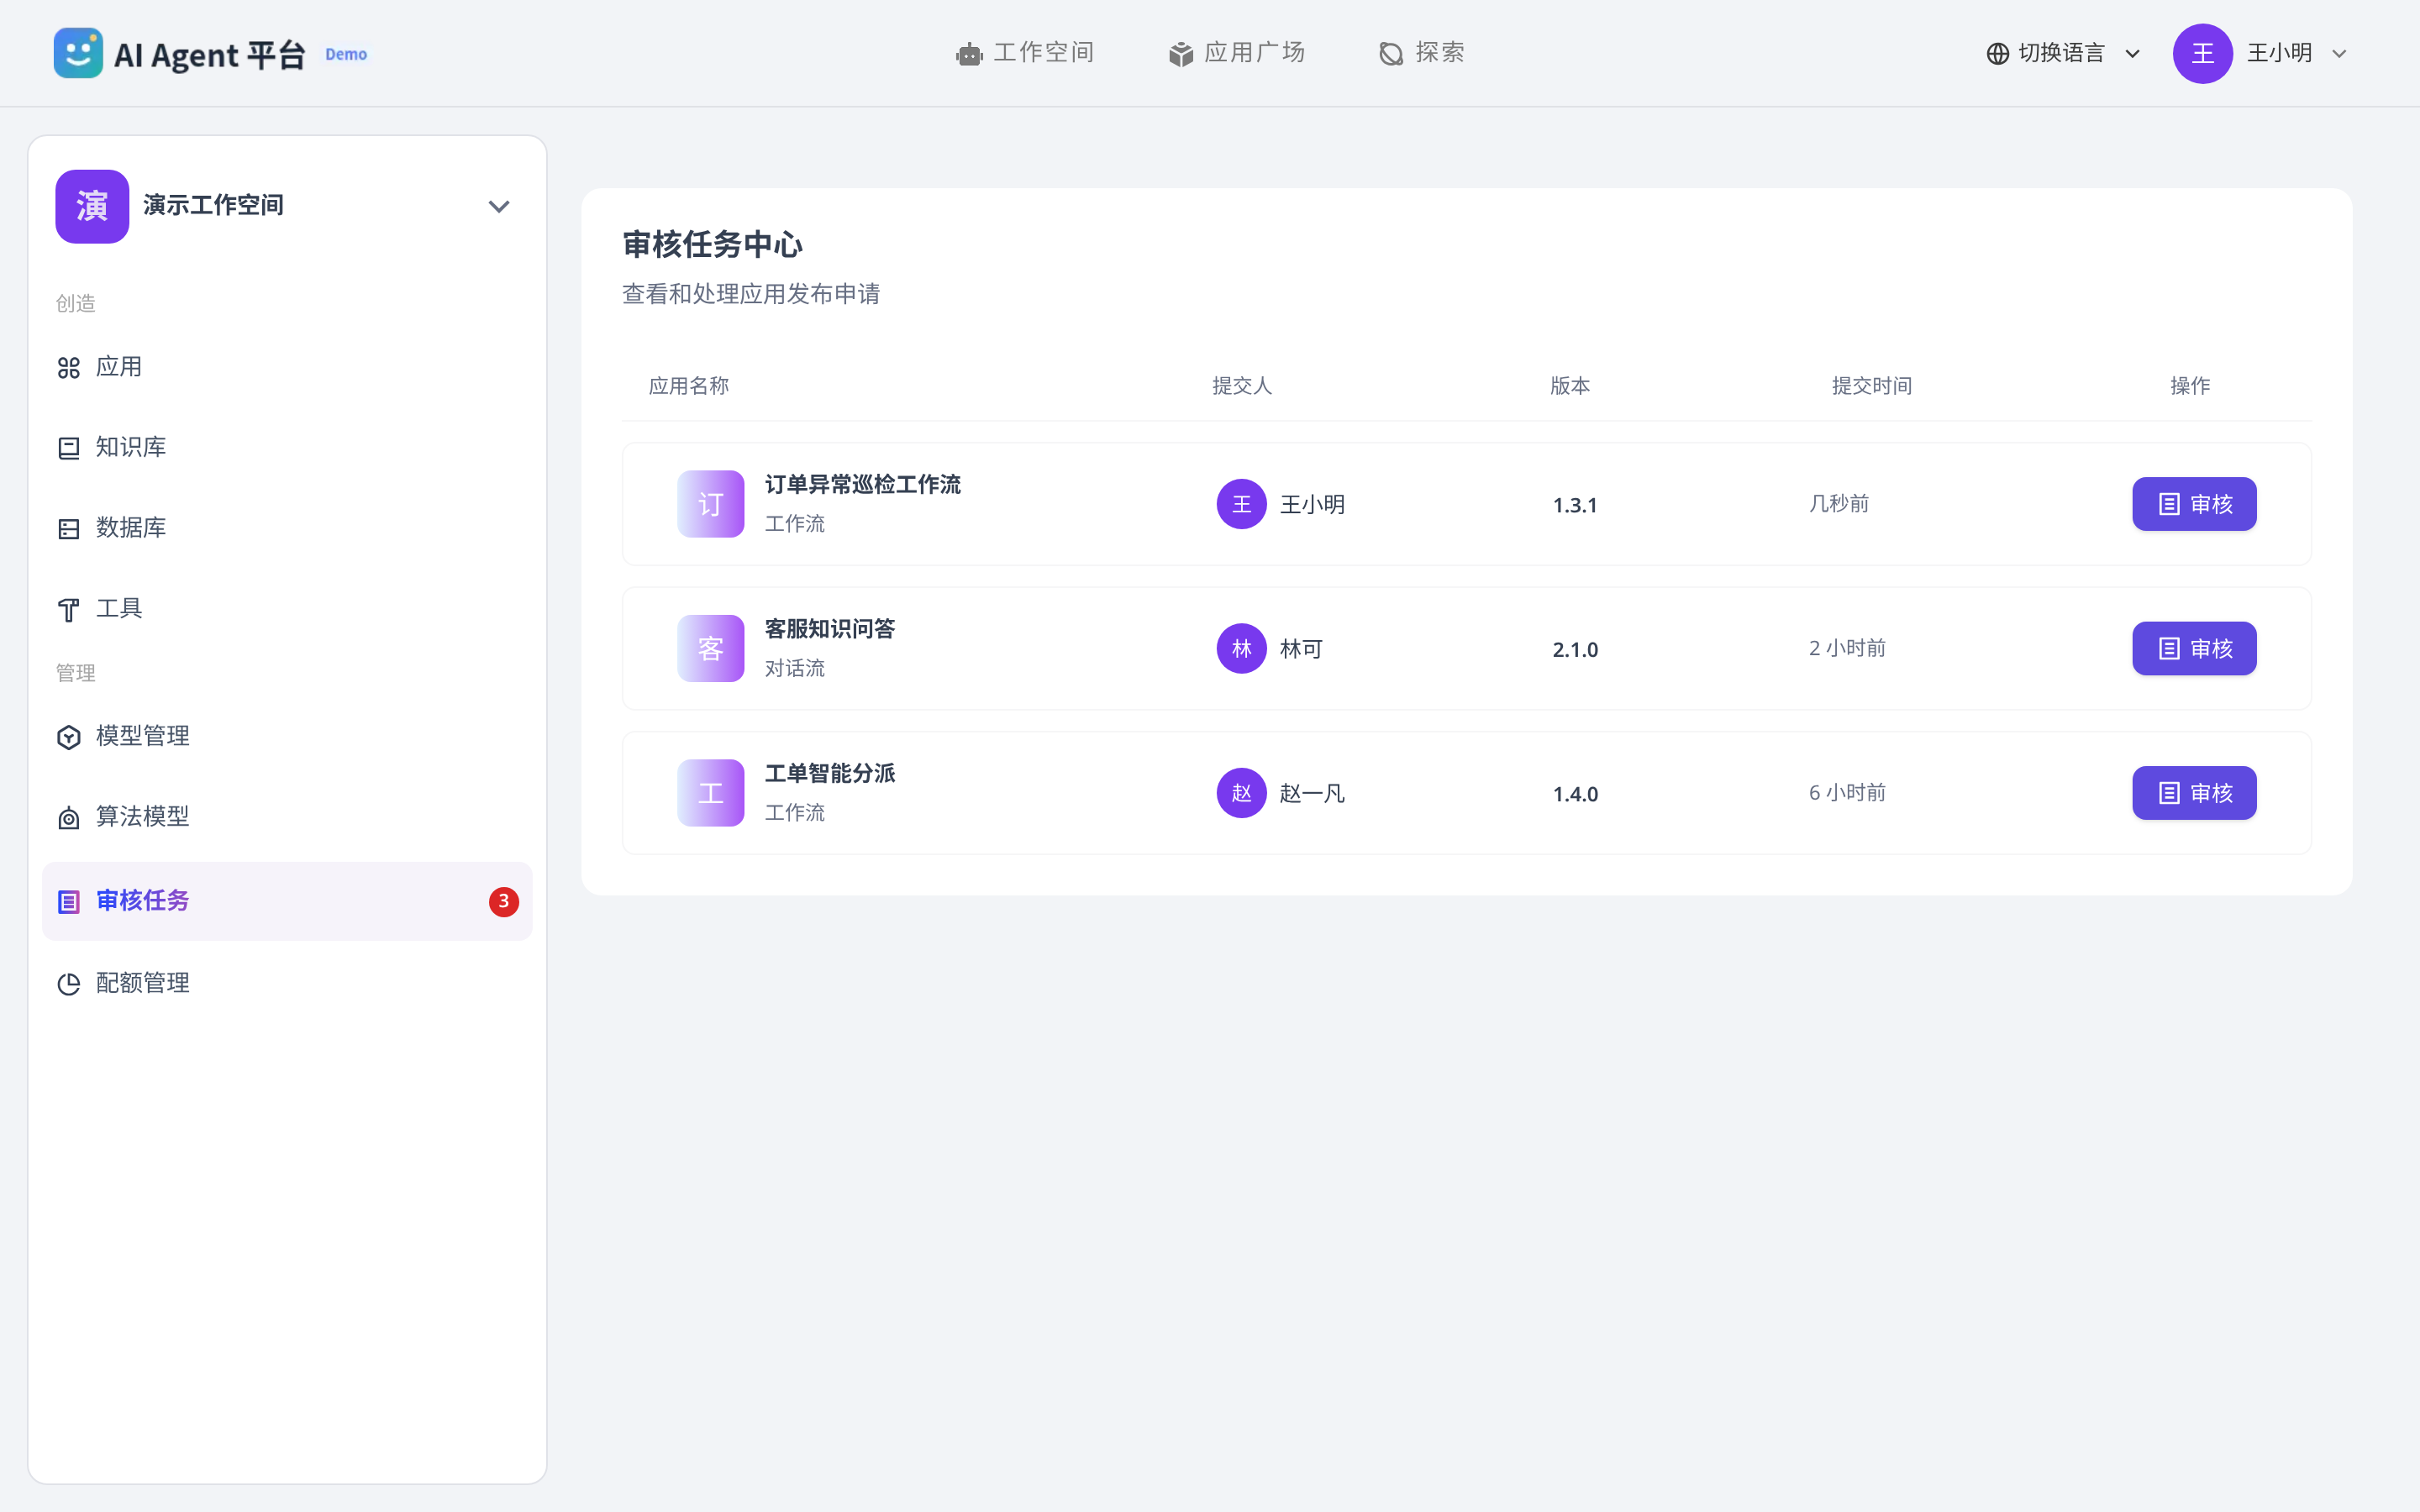Open the 王小明 user menu chevron
This screenshot has height=1512, width=2420.
point(2339,54)
